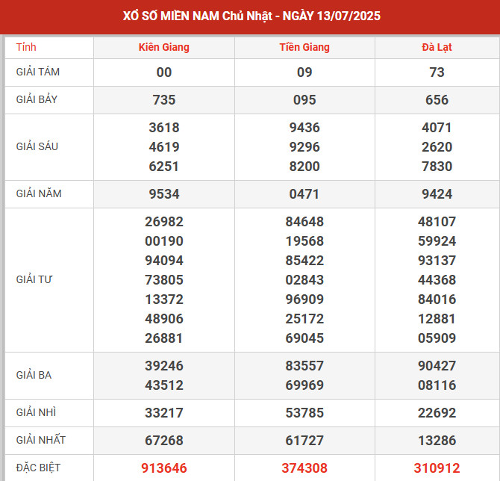Click the number 12881
This screenshot has height=481, width=500.
click(437, 319)
